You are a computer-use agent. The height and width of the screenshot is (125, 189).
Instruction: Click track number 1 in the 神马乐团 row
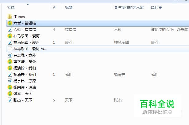pyautogui.click(x=54, y=42)
